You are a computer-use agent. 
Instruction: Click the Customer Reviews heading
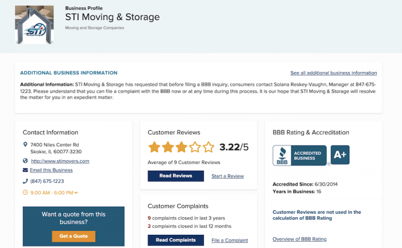[x=174, y=132]
